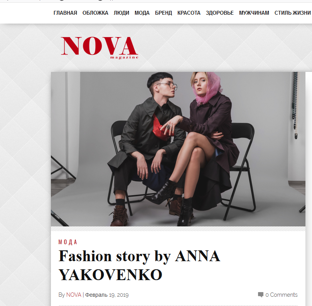The width and height of the screenshot is (312, 306).
Task: Go to the ЛЮДИ section
Action: coord(121,13)
